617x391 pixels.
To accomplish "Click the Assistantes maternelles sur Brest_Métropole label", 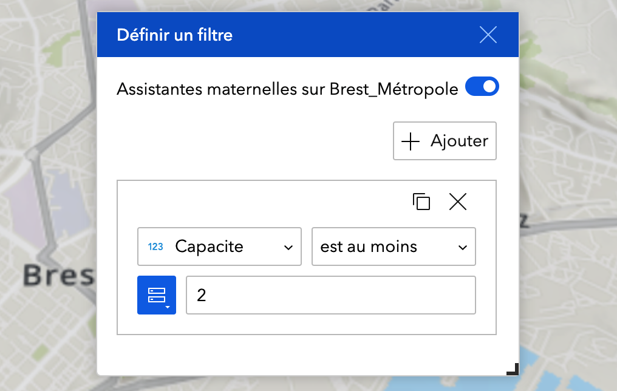I will point(288,89).
